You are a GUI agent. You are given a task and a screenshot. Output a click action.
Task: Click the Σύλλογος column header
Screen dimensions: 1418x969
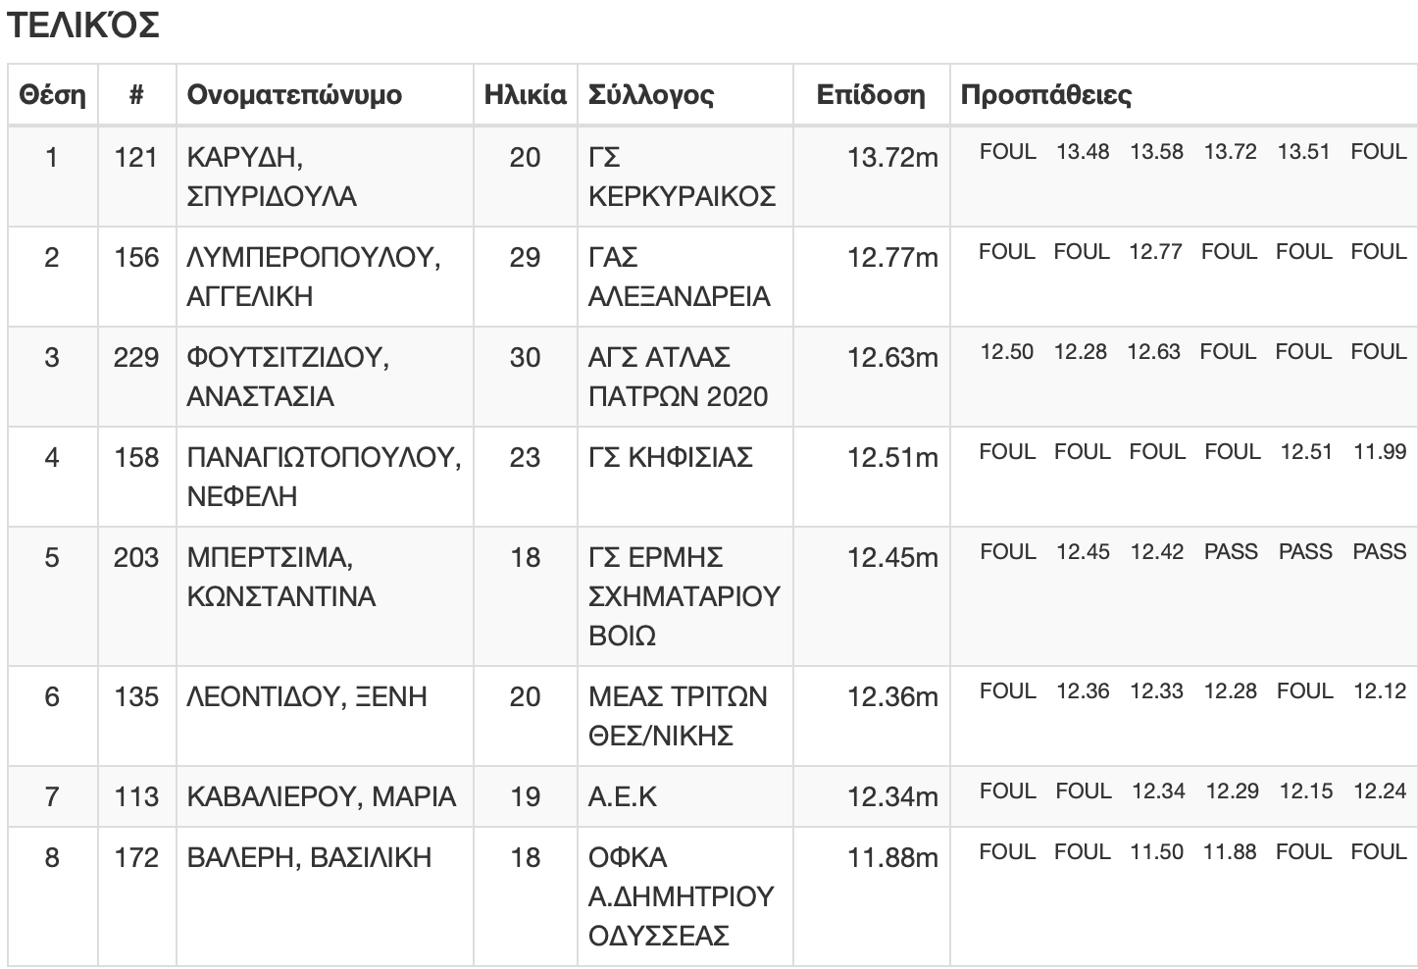click(651, 95)
